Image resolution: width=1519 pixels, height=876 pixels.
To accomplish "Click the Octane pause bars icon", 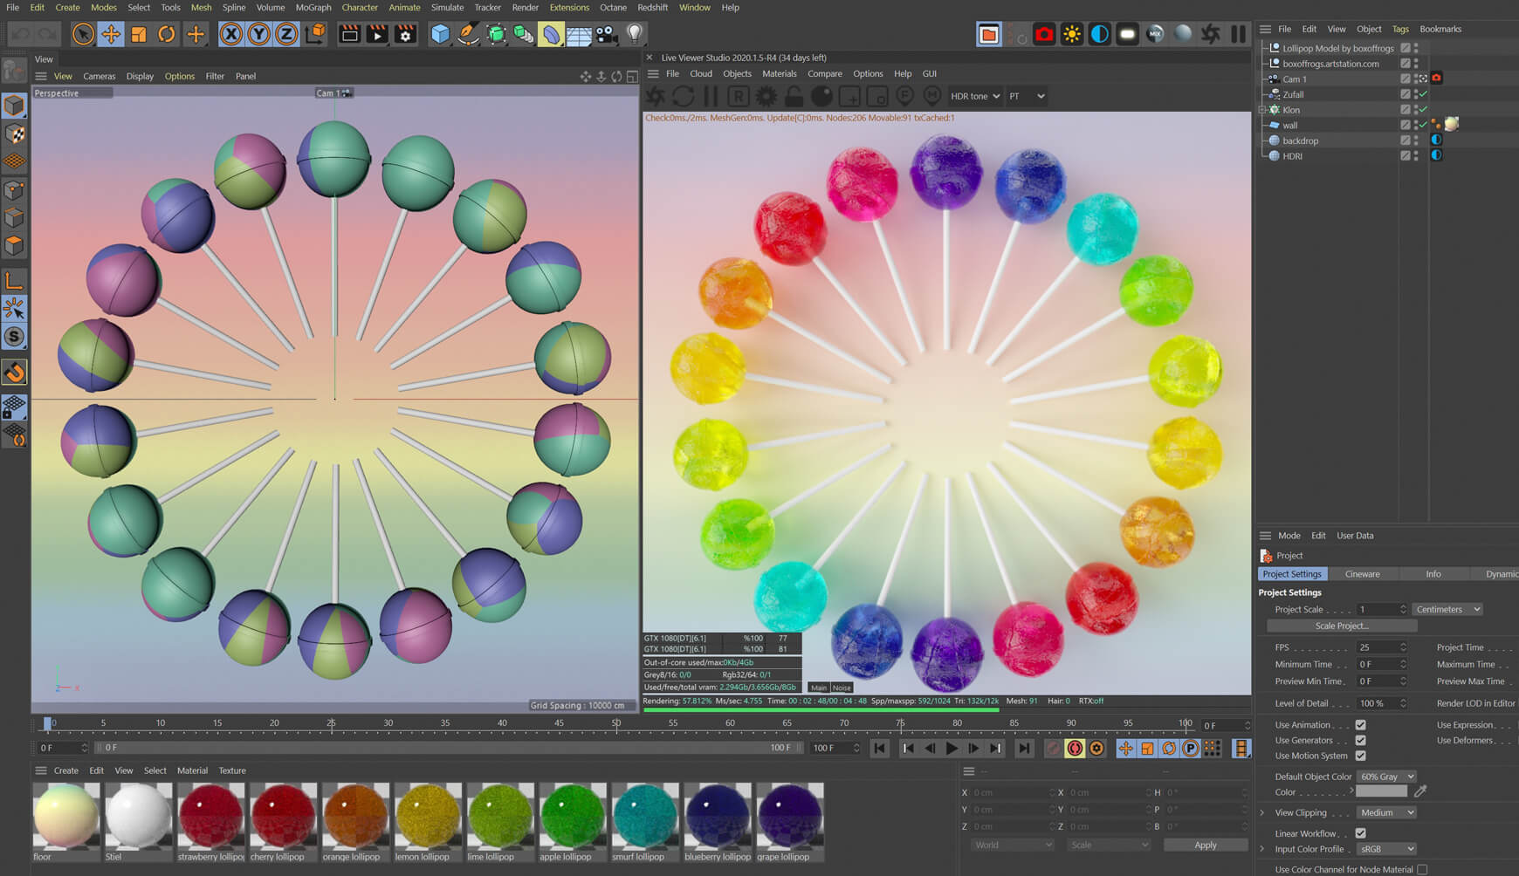I will pyautogui.click(x=1239, y=34).
